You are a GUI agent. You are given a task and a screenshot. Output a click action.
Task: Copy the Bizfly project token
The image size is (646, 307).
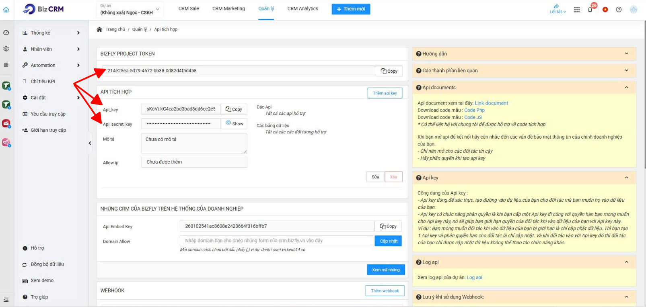coord(389,71)
